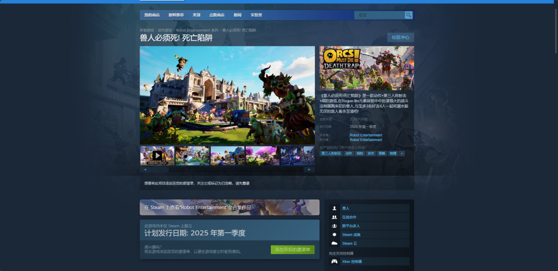Click 动作游戏 breadcrumb link
The height and width of the screenshot is (271, 558).
coord(165,30)
